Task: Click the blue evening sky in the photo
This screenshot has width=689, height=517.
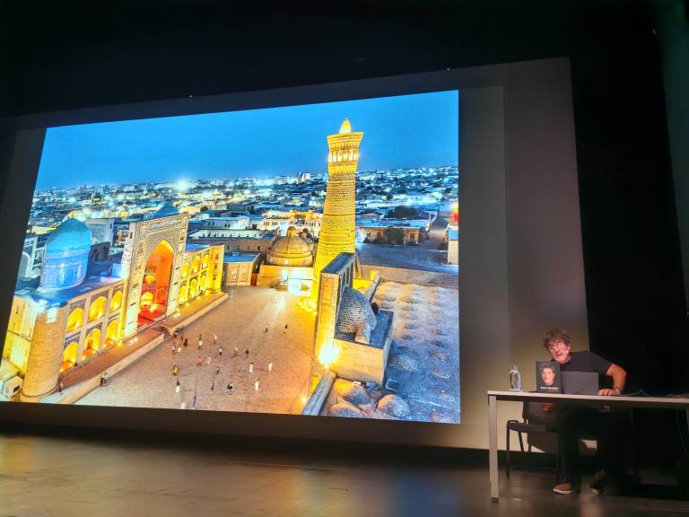Action: point(224,135)
